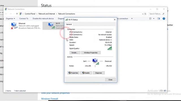Click Network and Internet breadcrumb
The image size is (181, 101).
click(x=47, y=14)
